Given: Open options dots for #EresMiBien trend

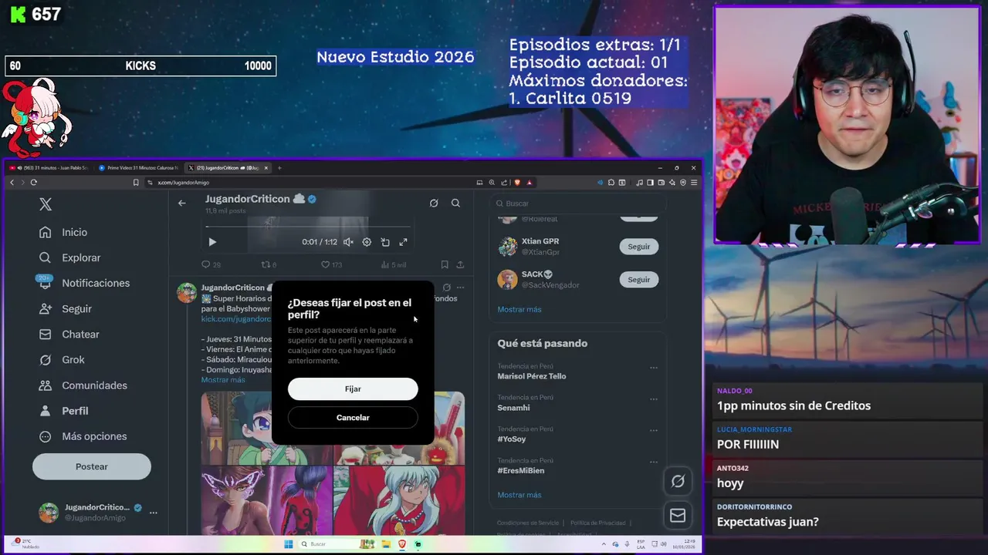Looking at the screenshot, I should pos(654,462).
